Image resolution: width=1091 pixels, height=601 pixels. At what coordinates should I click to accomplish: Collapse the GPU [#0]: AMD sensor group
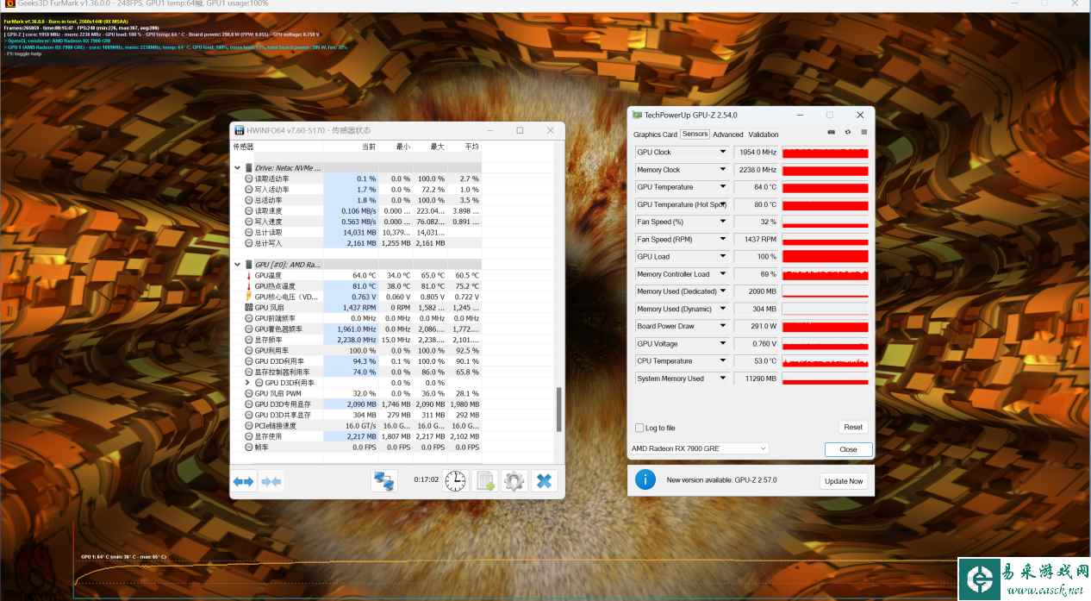pos(238,264)
